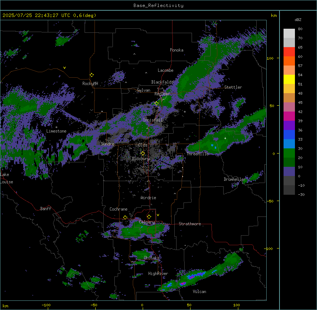Image resolution: width=317 pixels, height=310 pixels.
Task: Click the light grey 70-80 dBZ legend swatch
Action: tap(289, 34)
